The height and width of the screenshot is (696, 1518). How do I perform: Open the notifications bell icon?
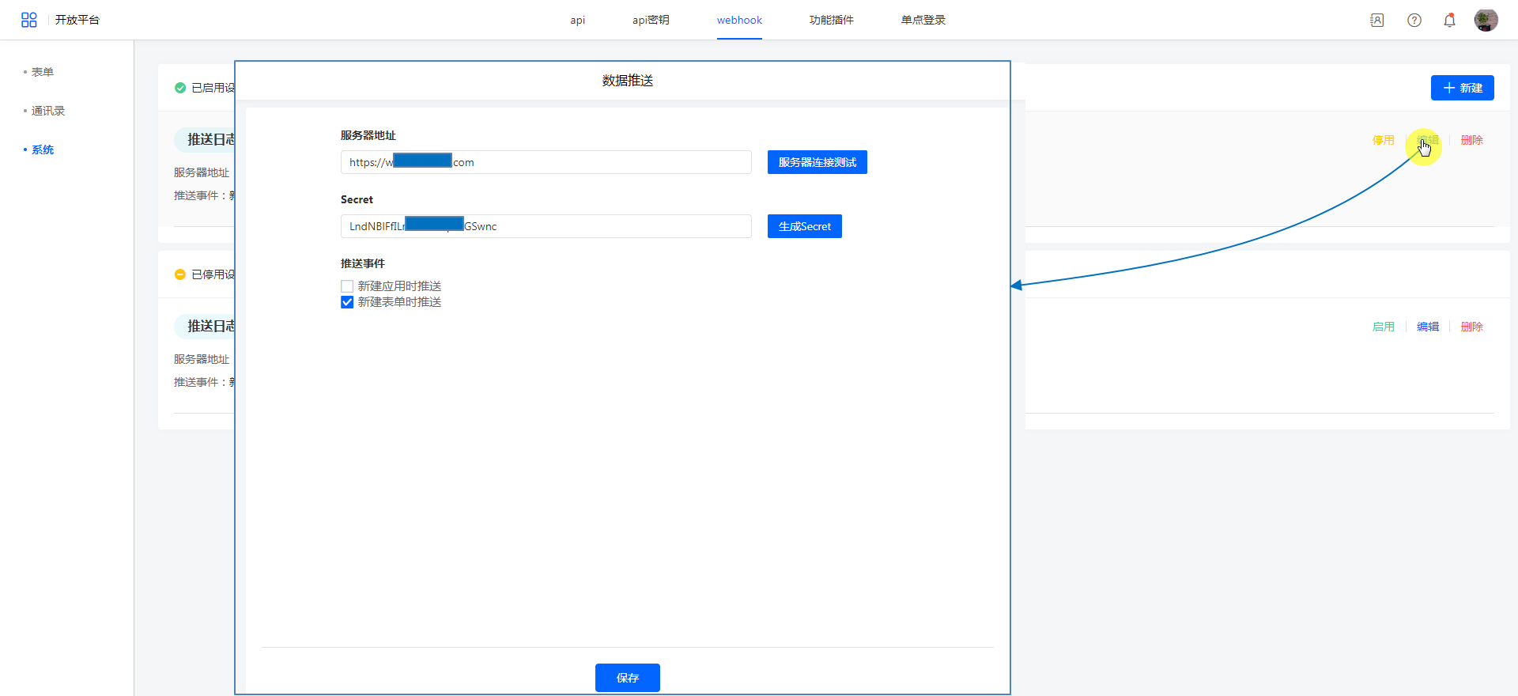[x=1449, y=21]
